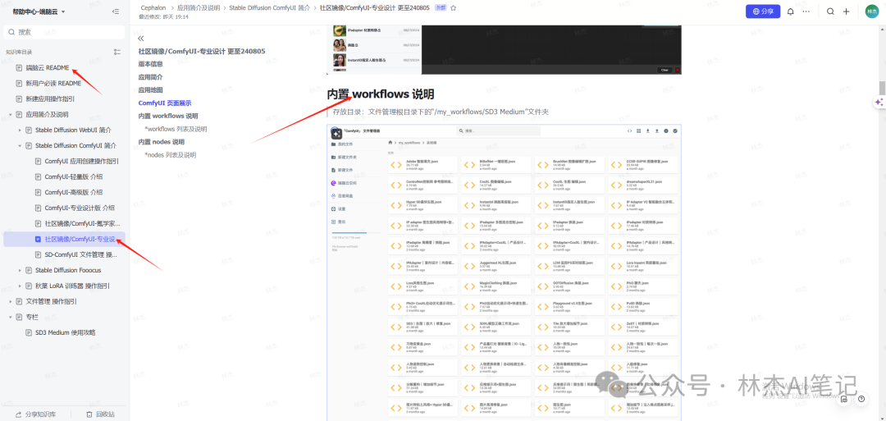Viewport: 886px width, 421px height.
Task: Open global search from the top bar
Action: pos(830,11)
